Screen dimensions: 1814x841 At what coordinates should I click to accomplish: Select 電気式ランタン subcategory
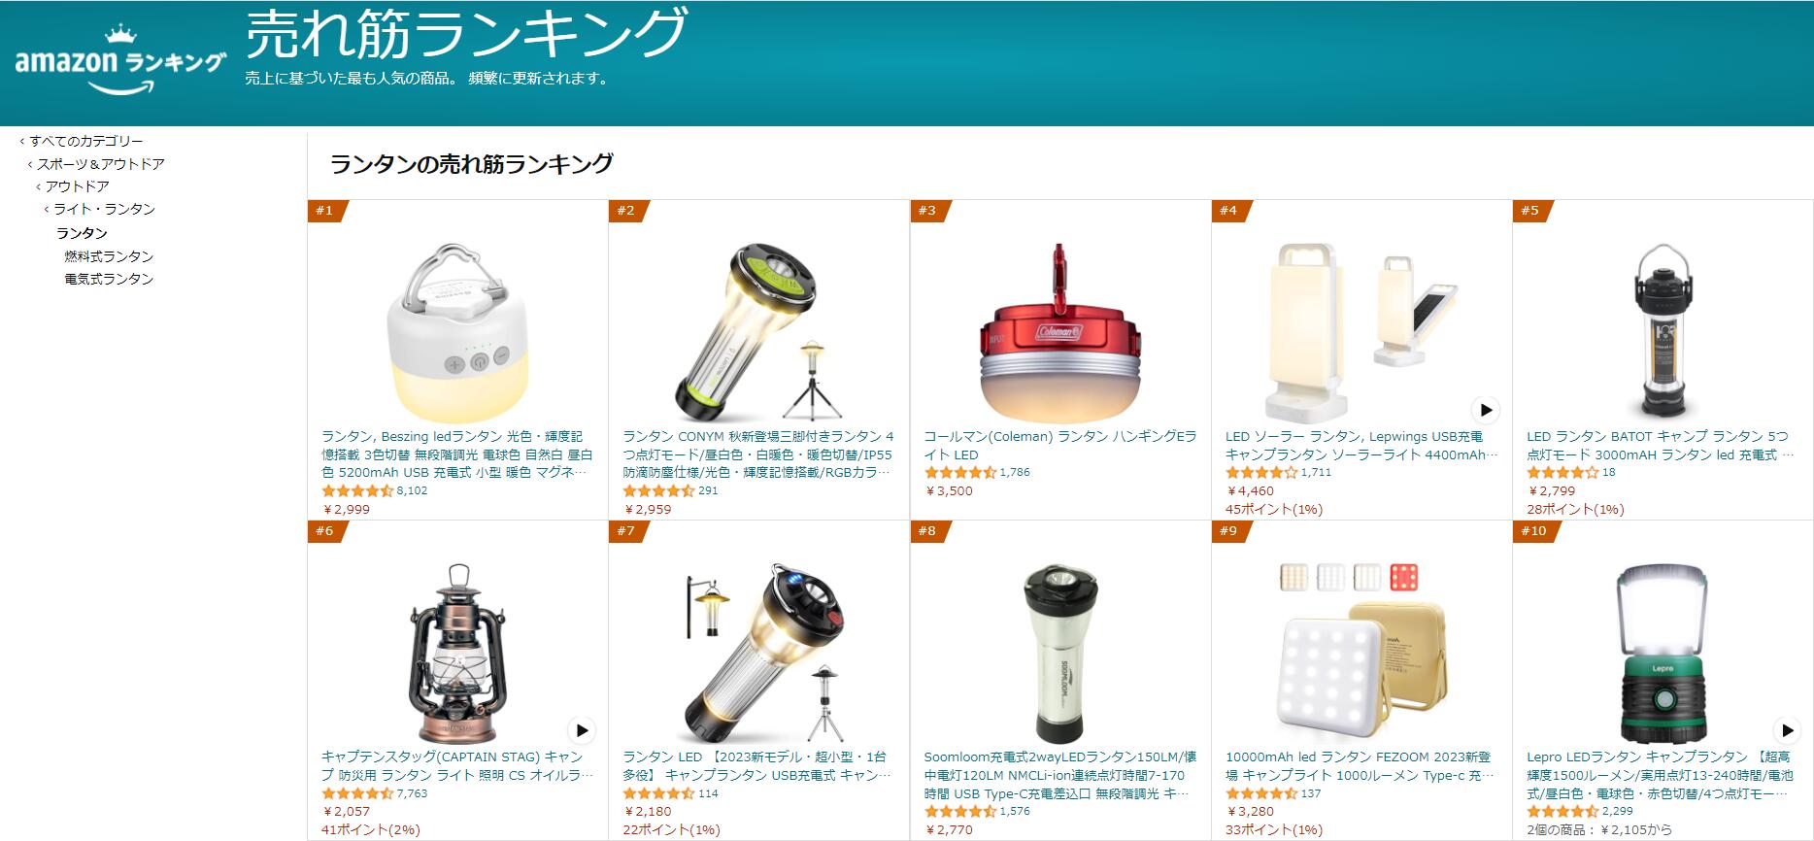pyautogui.click(x=109, y=279)
